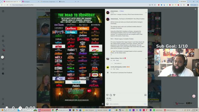
Task: Go to Instagram Home in sidebar
Action: click(x=3, y=36)
